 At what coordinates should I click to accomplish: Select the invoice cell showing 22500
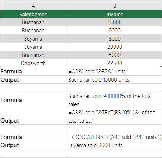click(114, 63)
